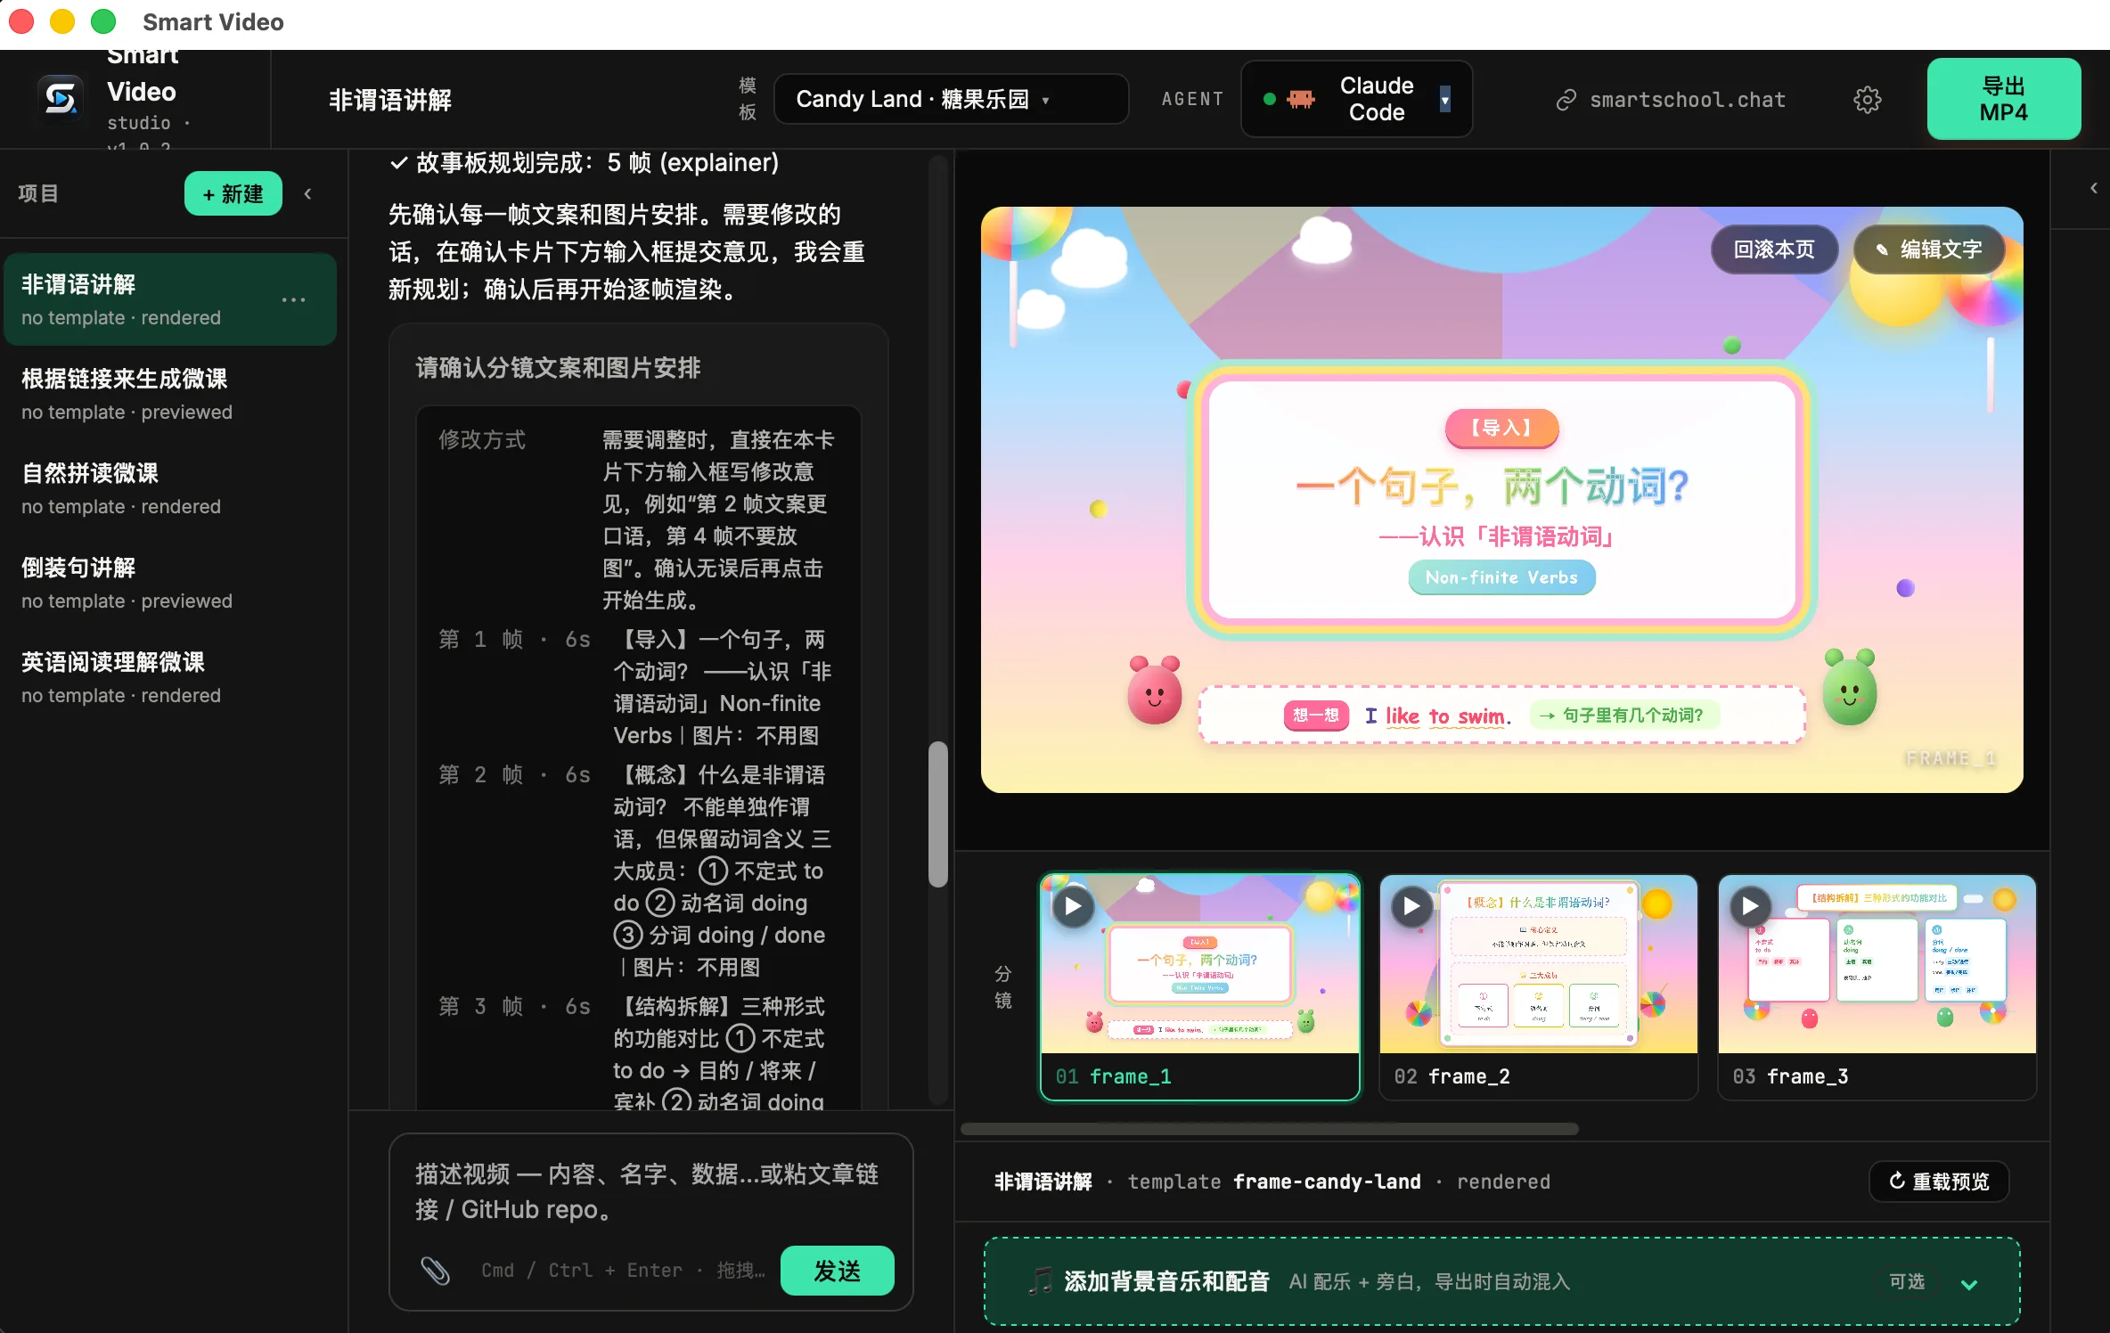The image size is (2110, 1333).
Task: Select the 02 frame_2 storyboard card
Action: 1538,987
